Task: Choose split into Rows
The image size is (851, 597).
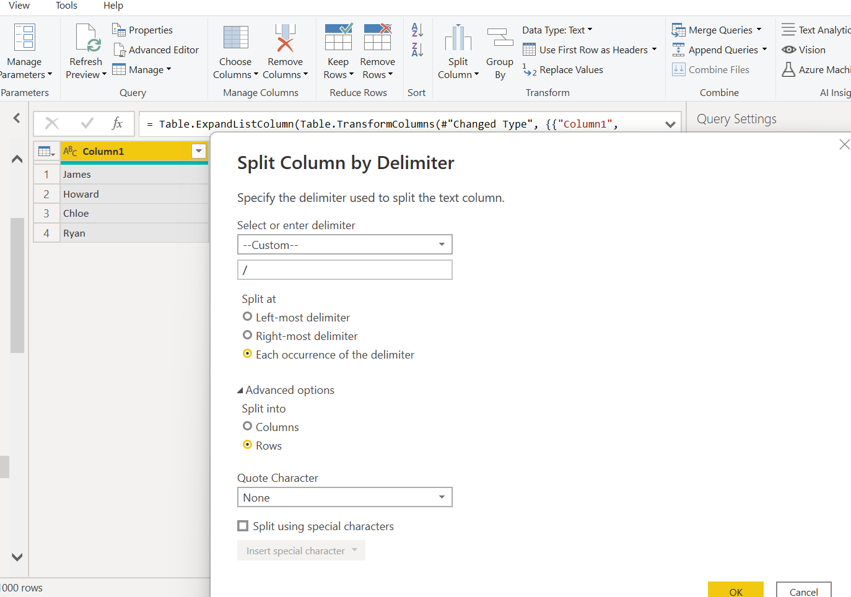Action: click(247, 445)
